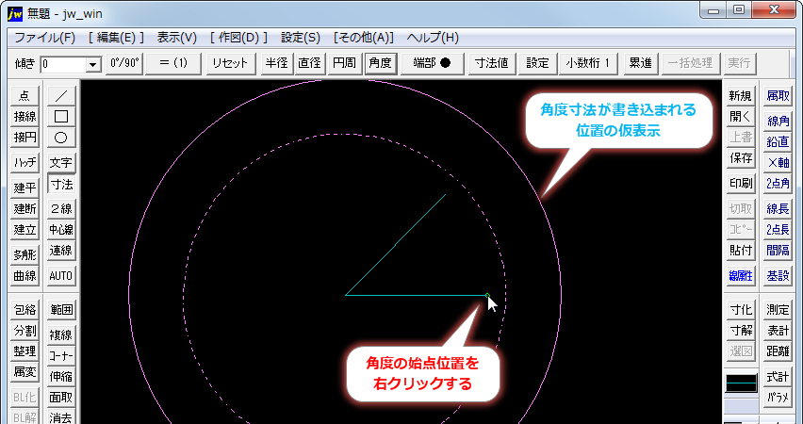Choose the 包絡 envelope tool

[x=25, y=310]
